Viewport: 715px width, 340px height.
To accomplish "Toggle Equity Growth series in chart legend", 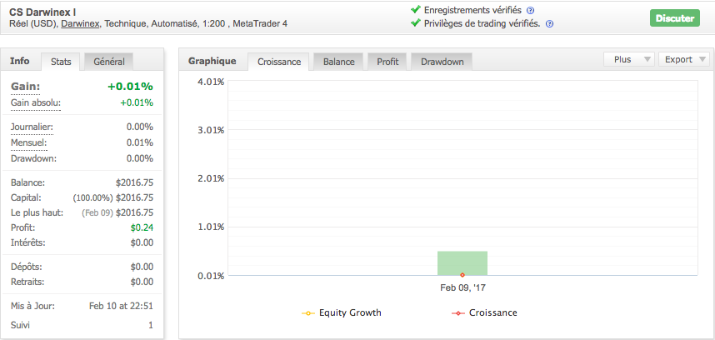I will click(342, 313).
